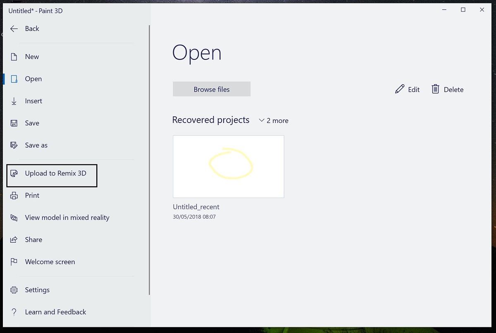Viewport: 496px width, 333px height.
Task: Click the date 30/05/2018 08:07
Action: [194, 217]
